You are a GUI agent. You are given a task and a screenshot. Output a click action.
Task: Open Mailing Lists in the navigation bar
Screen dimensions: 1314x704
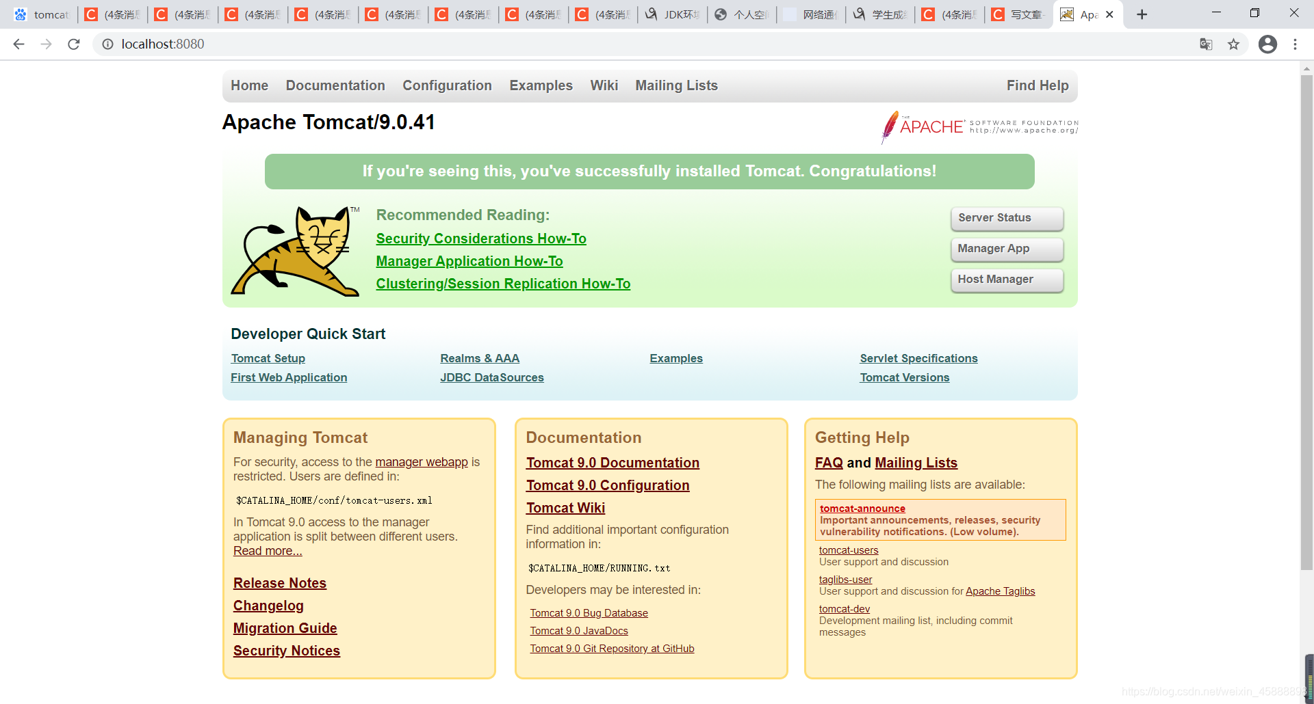(x=676, y=85)
